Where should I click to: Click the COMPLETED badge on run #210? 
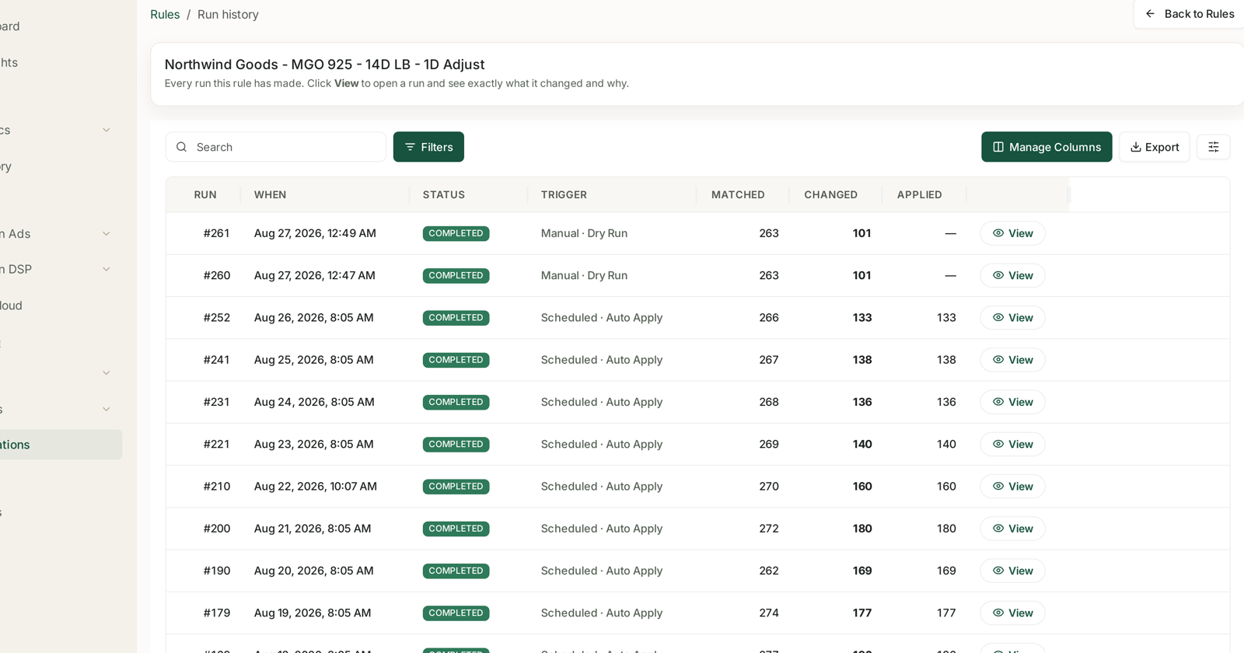pos(456,487)
